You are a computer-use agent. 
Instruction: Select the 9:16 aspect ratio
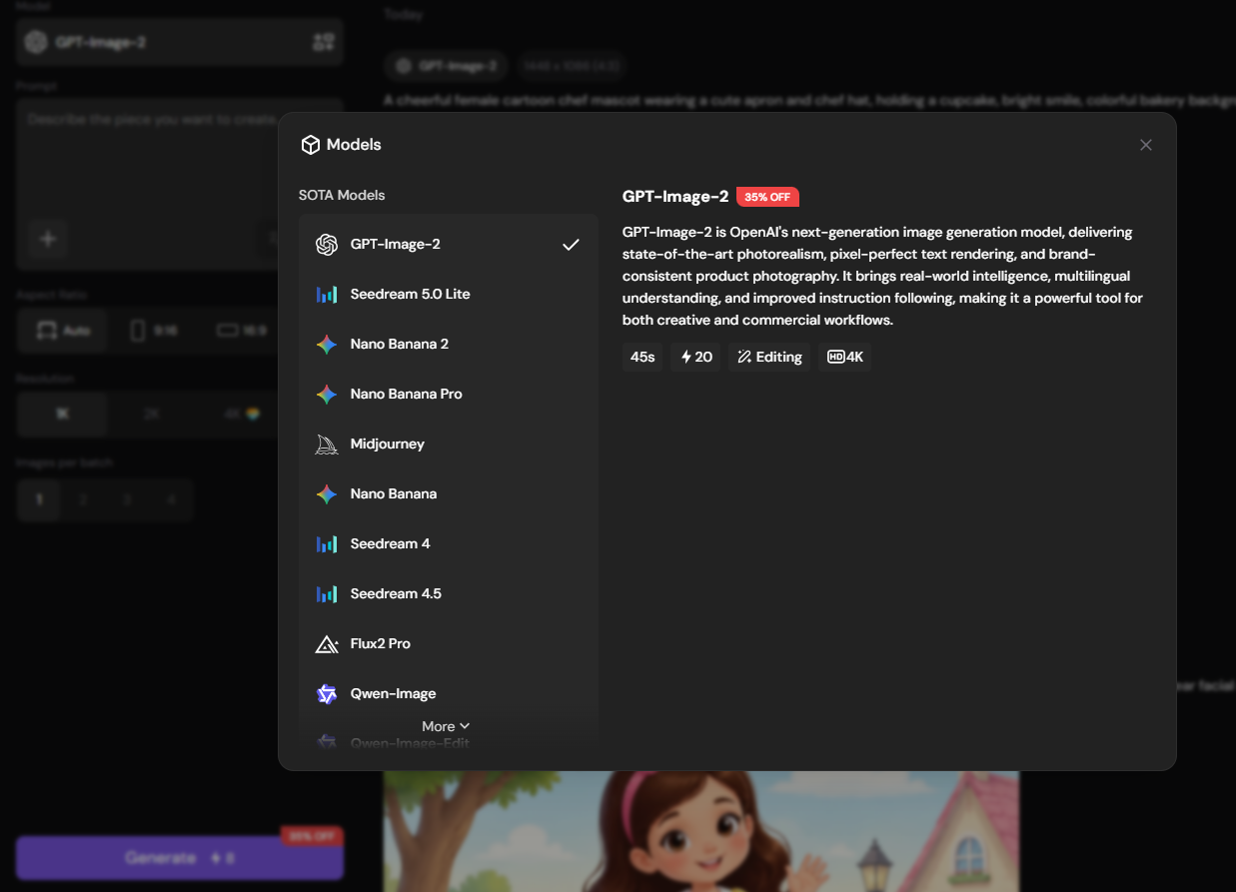[x=153, y=331]
